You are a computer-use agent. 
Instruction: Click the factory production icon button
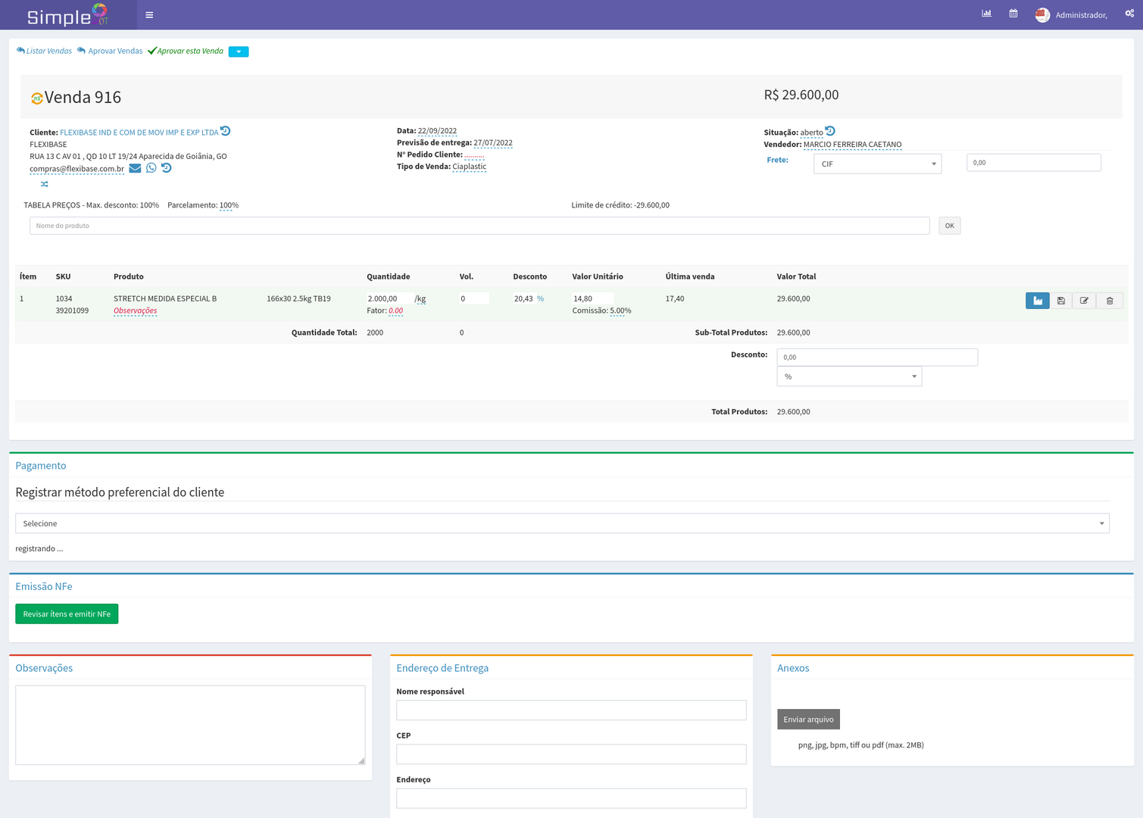click(x=1037, y=301)
